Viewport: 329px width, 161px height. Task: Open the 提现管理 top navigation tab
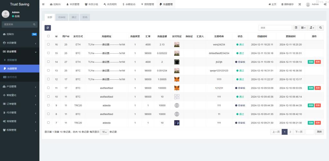147,4
